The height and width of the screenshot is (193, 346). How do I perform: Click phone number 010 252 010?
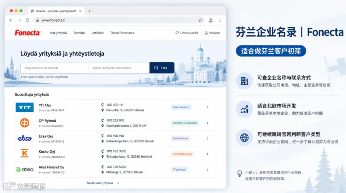[115, 120]
